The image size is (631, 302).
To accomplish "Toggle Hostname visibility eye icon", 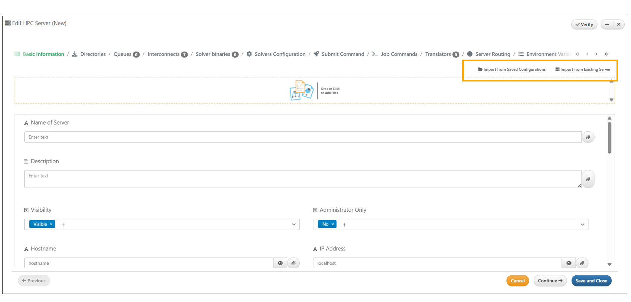I will coord(280,263).
